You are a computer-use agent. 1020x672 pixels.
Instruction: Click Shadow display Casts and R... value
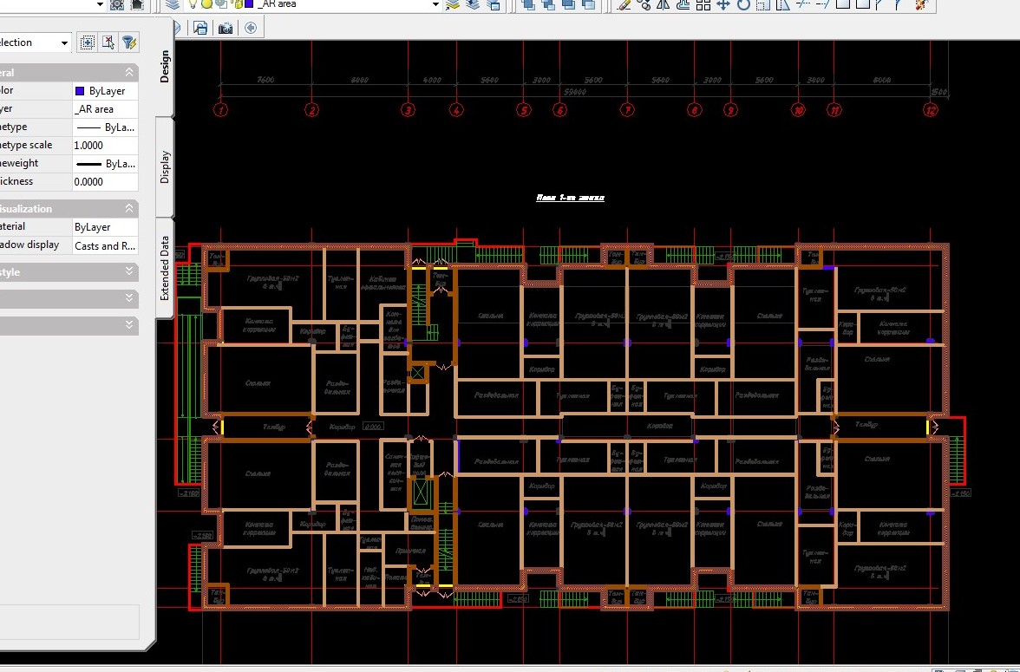coord(106,246)
